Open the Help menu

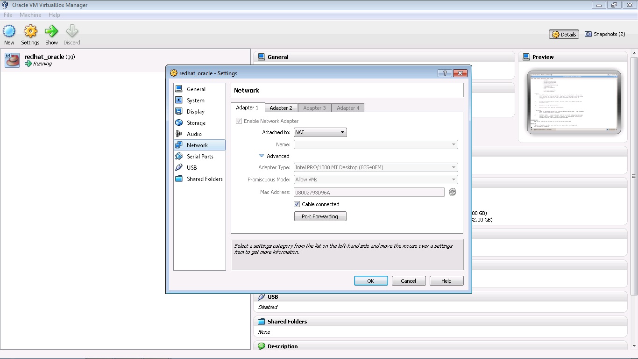(54, 15)
